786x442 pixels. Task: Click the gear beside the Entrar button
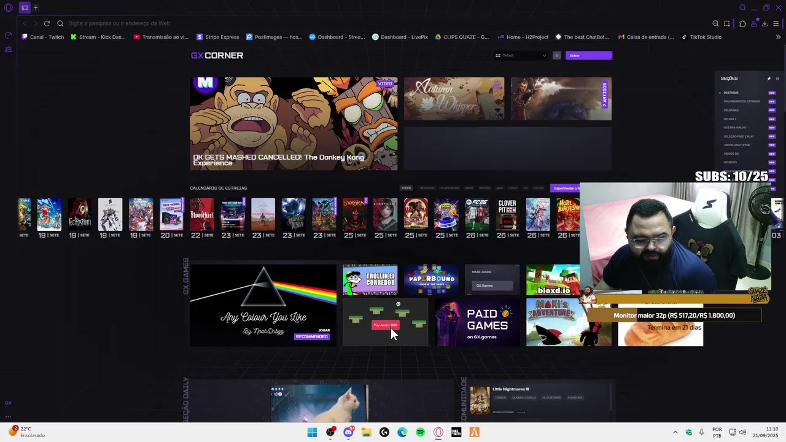tap(557, 55)
